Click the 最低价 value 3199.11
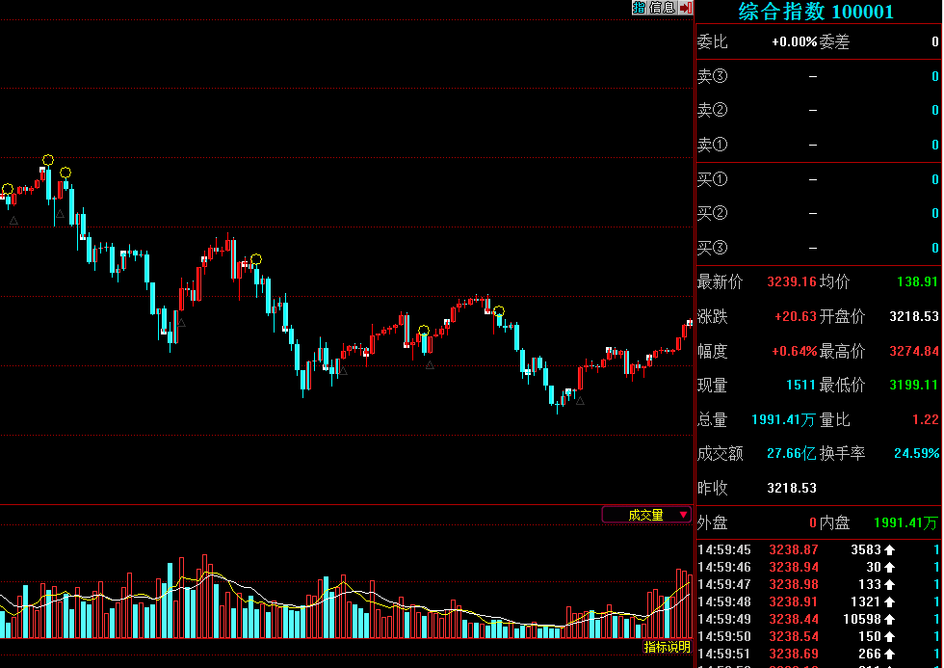This screenshot has height=668, width=944. coord(914,385)
